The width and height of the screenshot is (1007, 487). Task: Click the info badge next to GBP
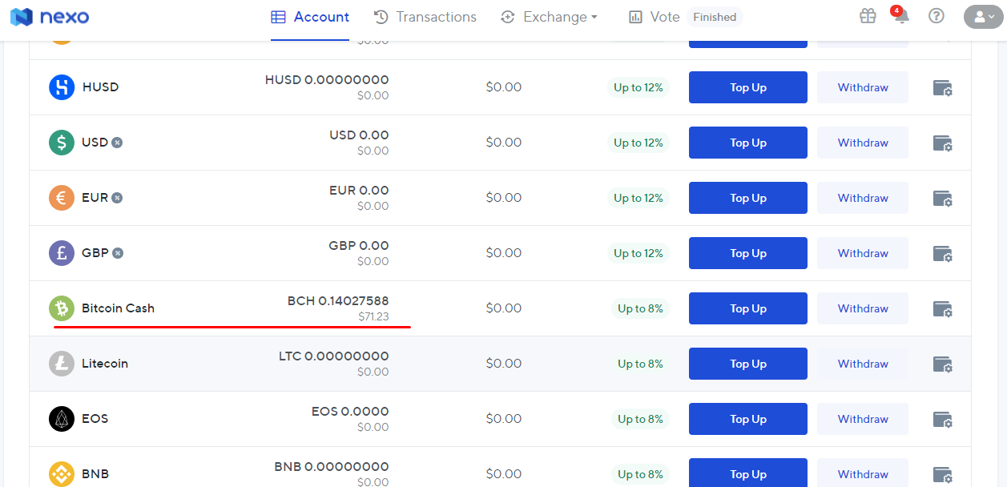coord(118,253)
